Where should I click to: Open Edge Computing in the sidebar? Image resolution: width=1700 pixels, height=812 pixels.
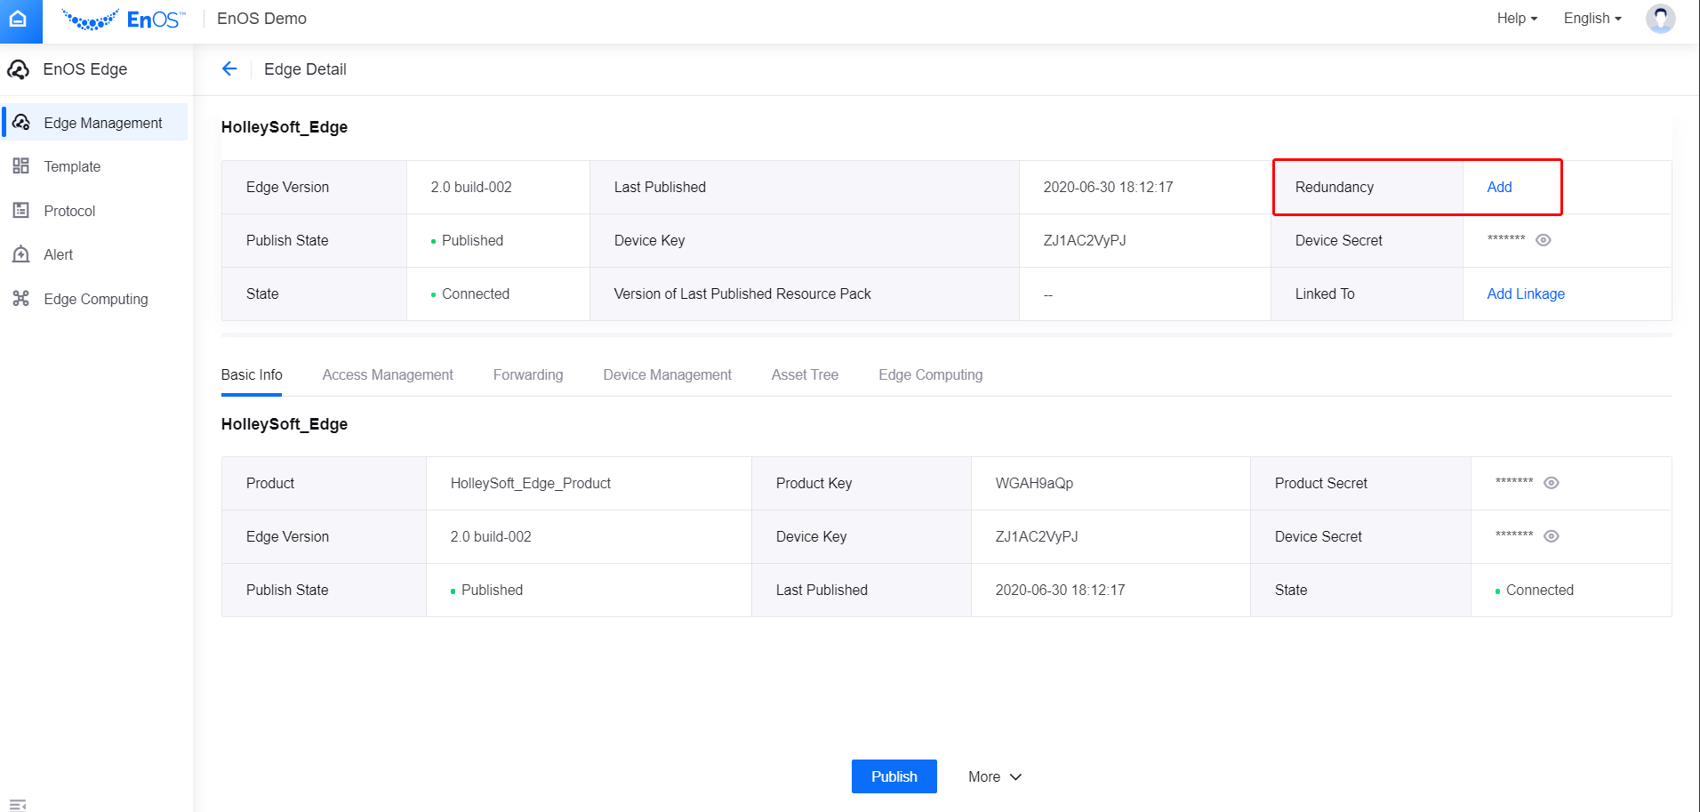95,299
